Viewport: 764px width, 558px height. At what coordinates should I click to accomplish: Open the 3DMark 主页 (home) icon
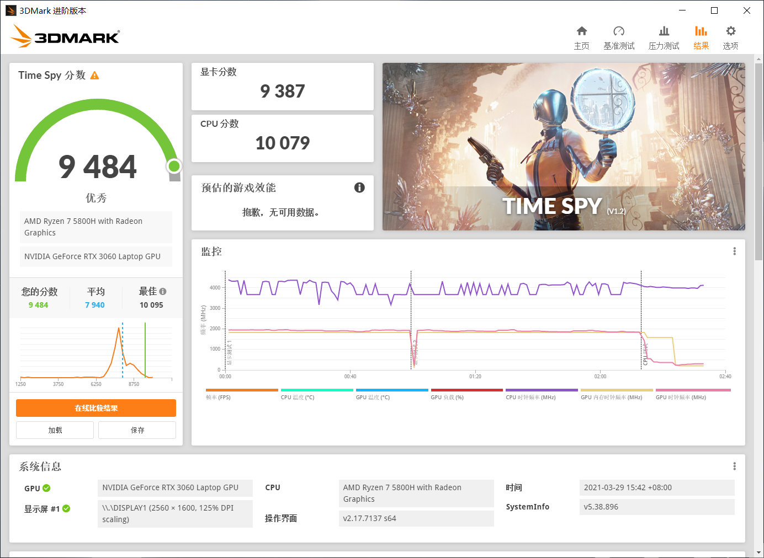pos(582,32)
